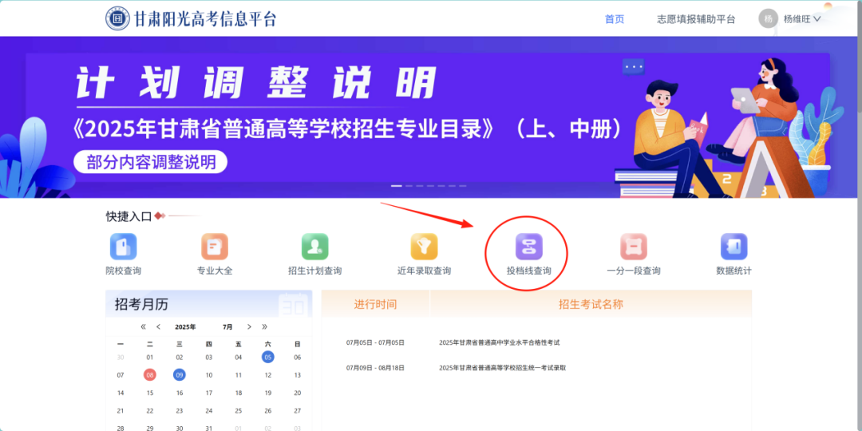
Task: Click the 部分内容调整说明 banner button
Action: coord(151,163)
